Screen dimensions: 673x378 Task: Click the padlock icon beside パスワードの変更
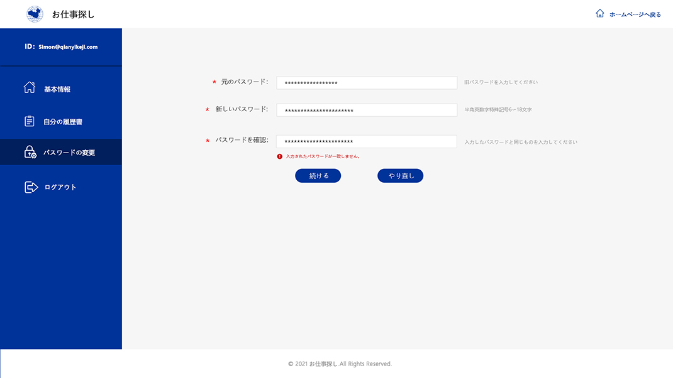(x=30, y=152)
